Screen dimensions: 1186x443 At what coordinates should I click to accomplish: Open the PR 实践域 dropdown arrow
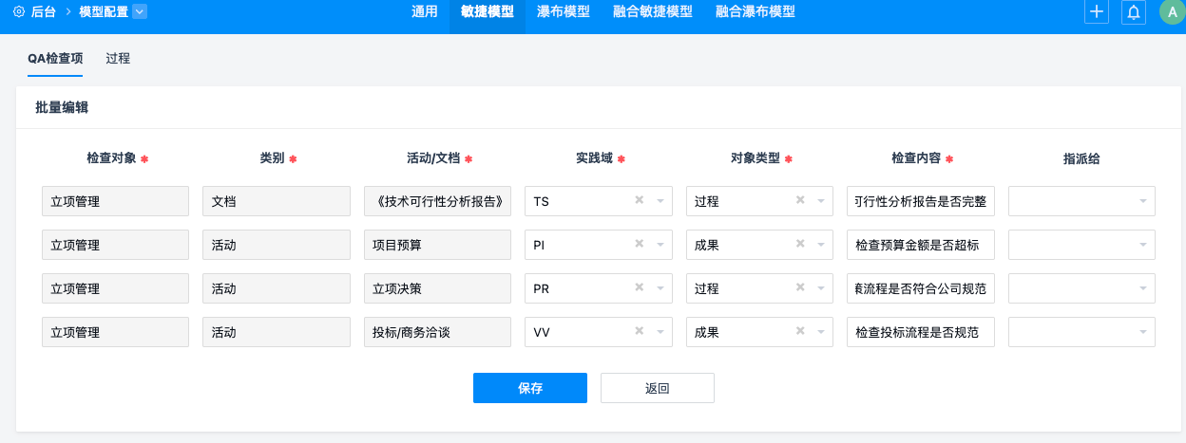pyautogui.click(x=660, y=288)
